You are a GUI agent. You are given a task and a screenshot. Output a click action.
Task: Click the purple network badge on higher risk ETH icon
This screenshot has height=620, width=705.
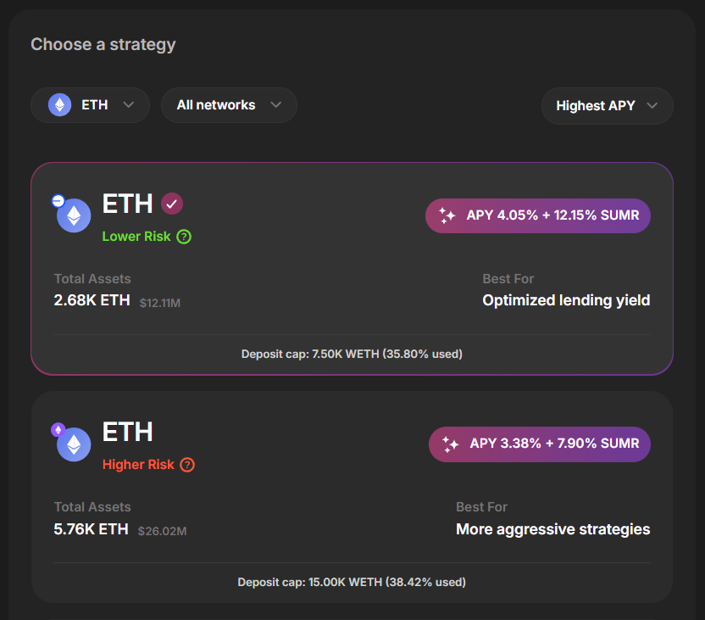(58, 430)
